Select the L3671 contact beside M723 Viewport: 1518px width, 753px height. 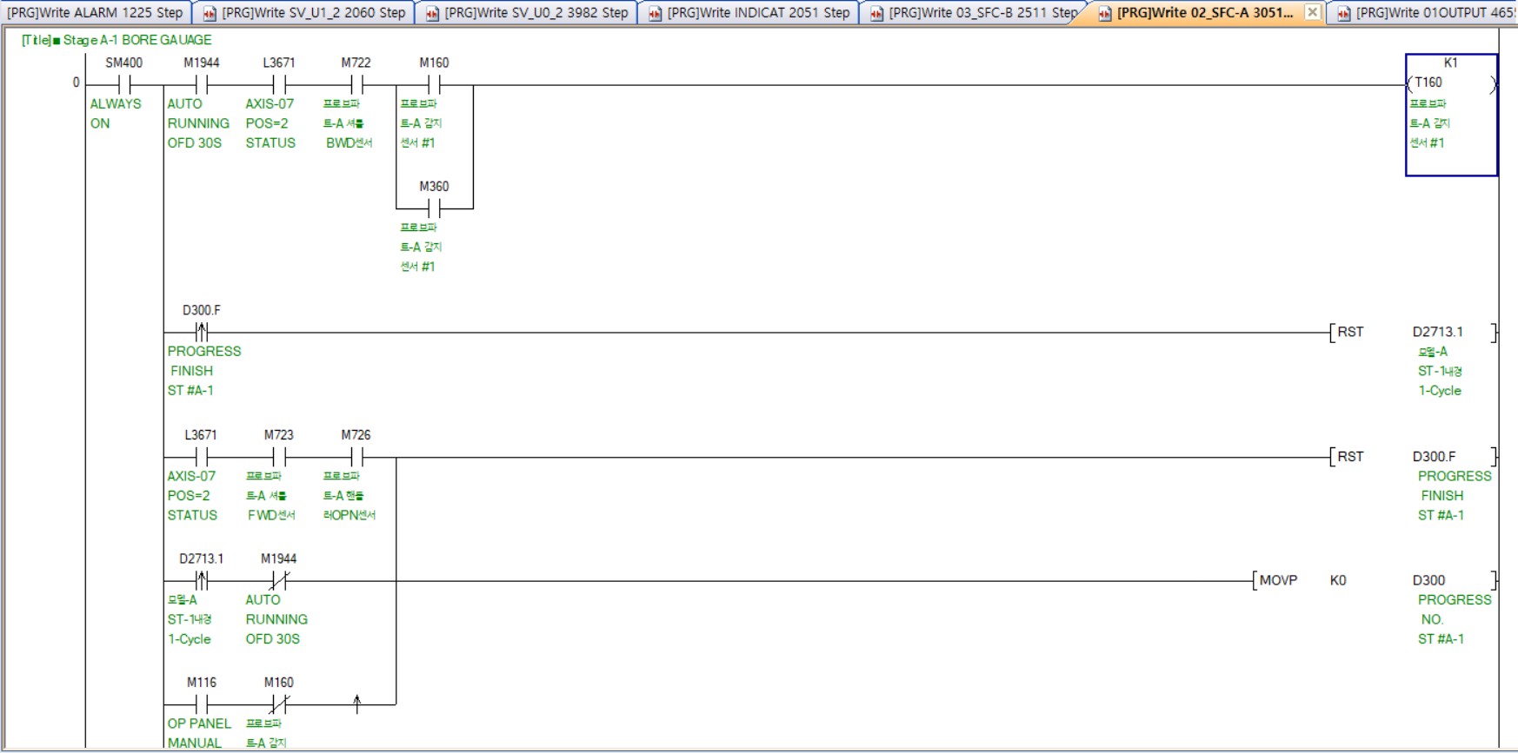202,457
